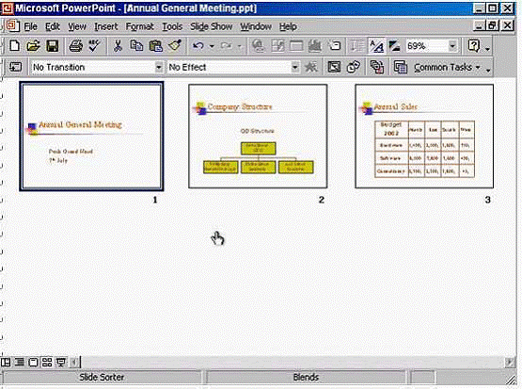Cut with the scissors icon

pyautogui.click(x=118, y=45)
